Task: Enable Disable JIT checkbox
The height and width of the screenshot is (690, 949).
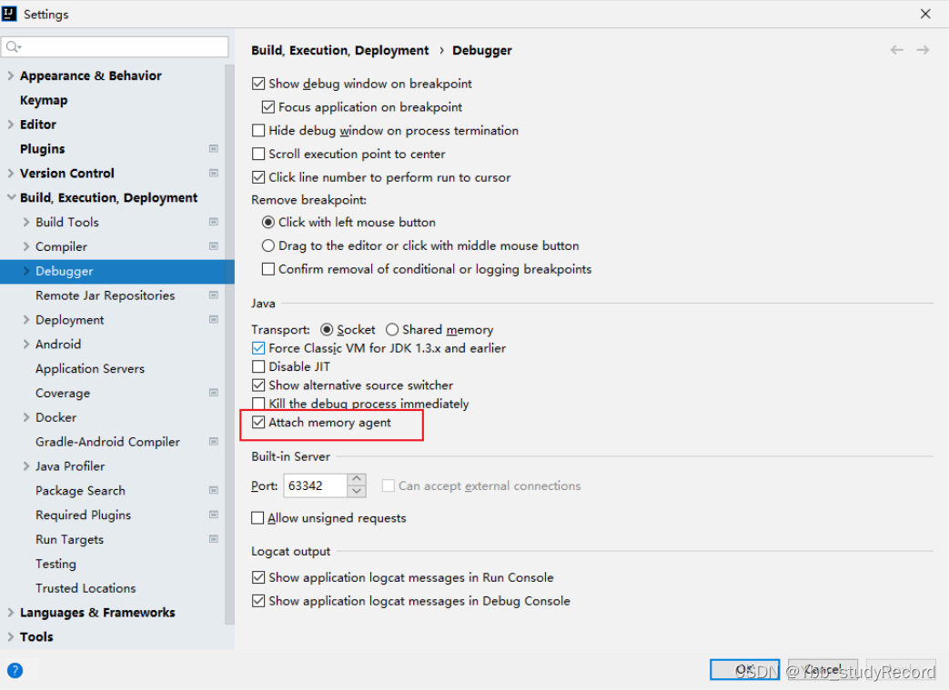Action: click(258, 366)
